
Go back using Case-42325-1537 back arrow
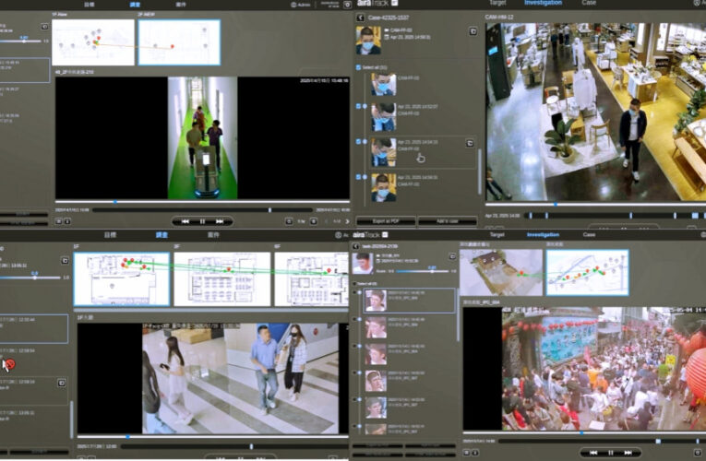coord(359,16)
